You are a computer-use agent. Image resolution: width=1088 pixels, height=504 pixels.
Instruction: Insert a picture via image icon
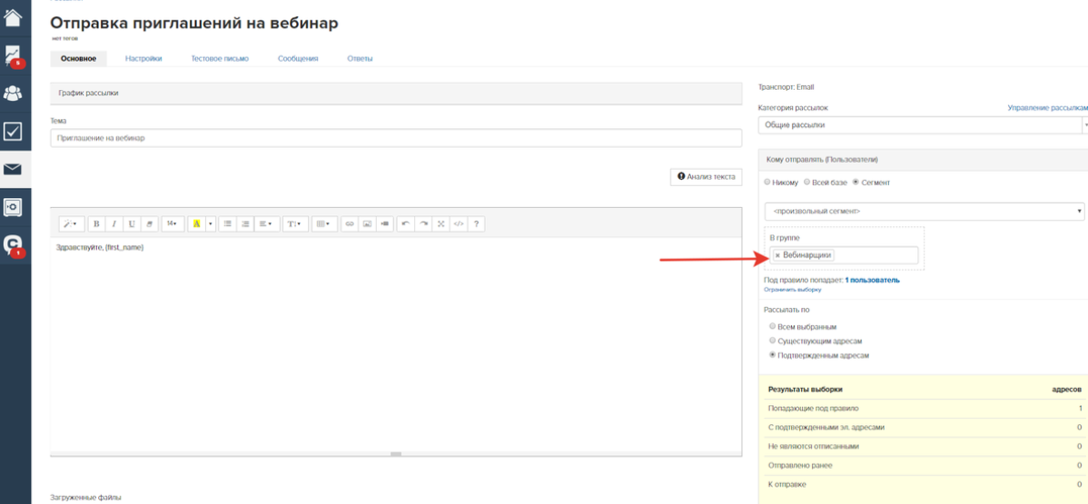pos(367,224)
